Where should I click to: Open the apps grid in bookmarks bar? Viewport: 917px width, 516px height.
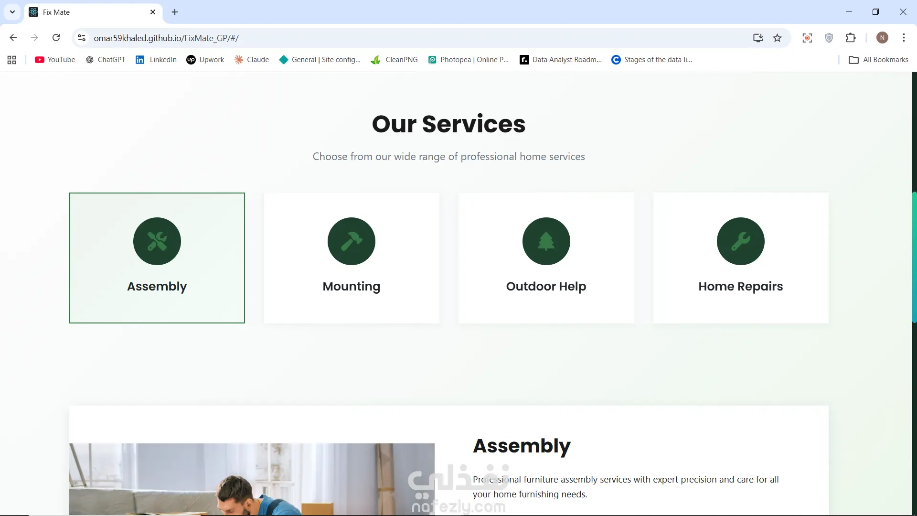(12, 60)
